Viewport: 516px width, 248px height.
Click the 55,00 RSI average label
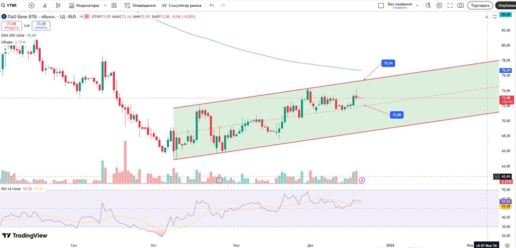506,206
